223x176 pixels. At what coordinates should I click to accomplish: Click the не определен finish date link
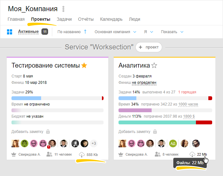[x=144, y=82]
